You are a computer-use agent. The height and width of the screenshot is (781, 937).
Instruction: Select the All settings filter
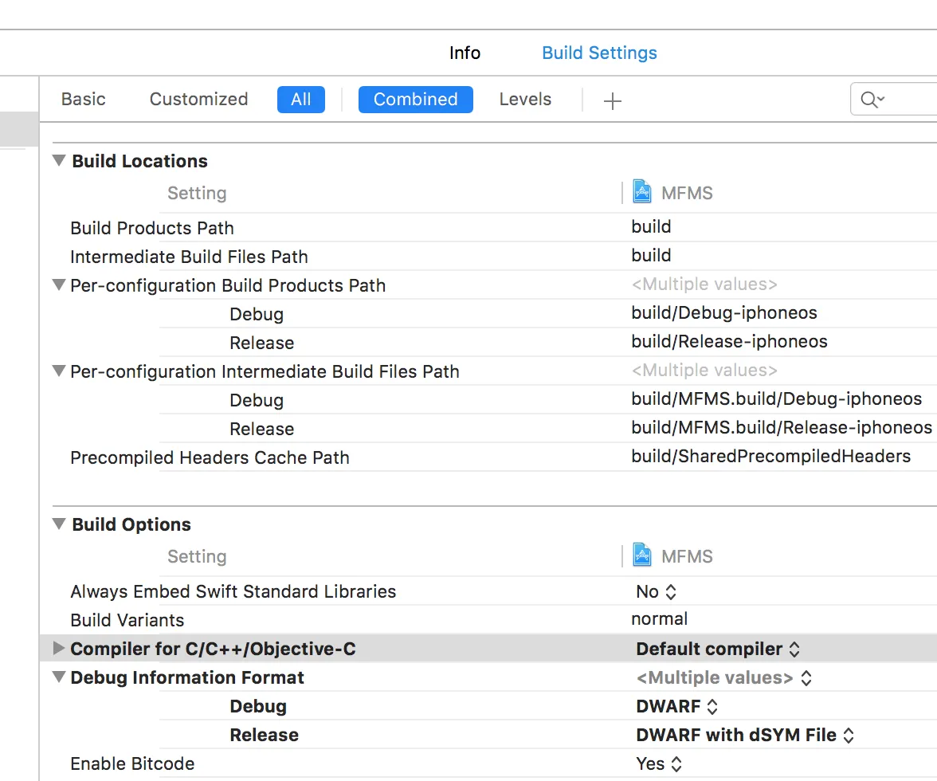tap(300, 100)
